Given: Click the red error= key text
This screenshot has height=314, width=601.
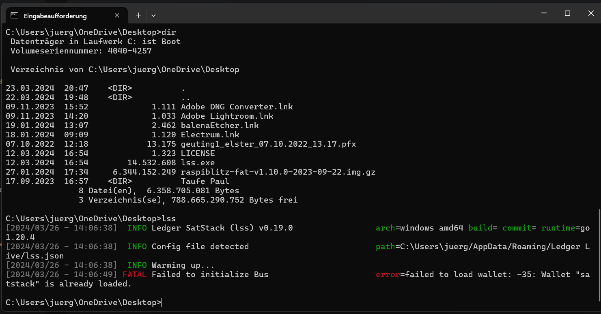Looking at the screenshot, I should (388, 275).
